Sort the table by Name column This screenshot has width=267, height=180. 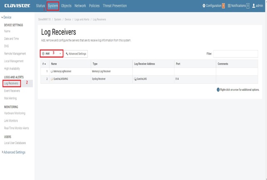[x=54, y=64]
